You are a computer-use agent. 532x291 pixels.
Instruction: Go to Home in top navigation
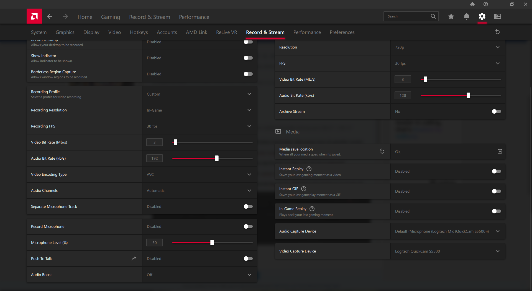[x=85, y=17]
